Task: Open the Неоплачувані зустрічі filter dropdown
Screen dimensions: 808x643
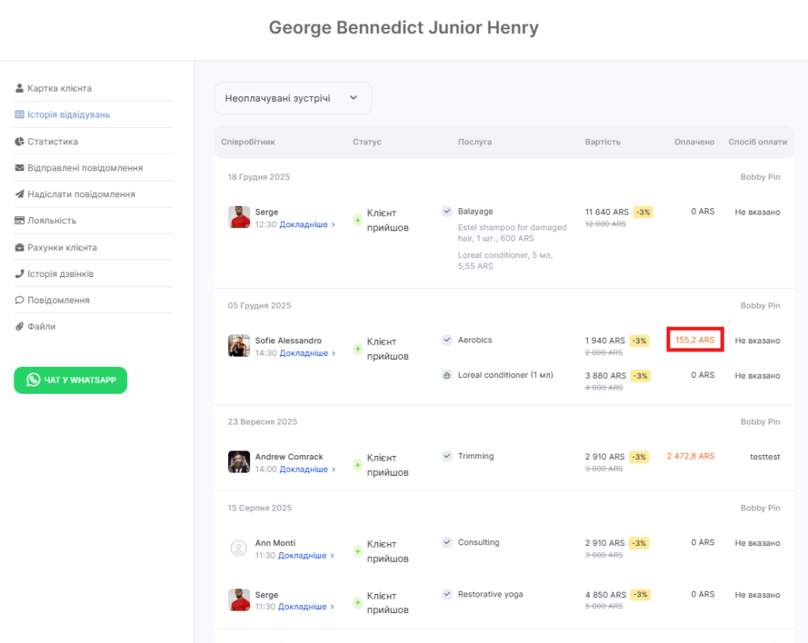Action: point(293,99)
